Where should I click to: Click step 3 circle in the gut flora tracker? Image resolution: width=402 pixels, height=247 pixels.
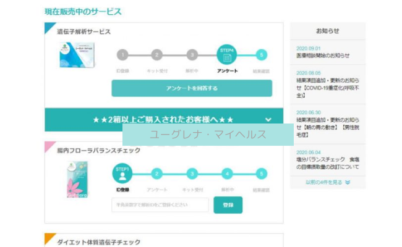(x=192, y=174)
